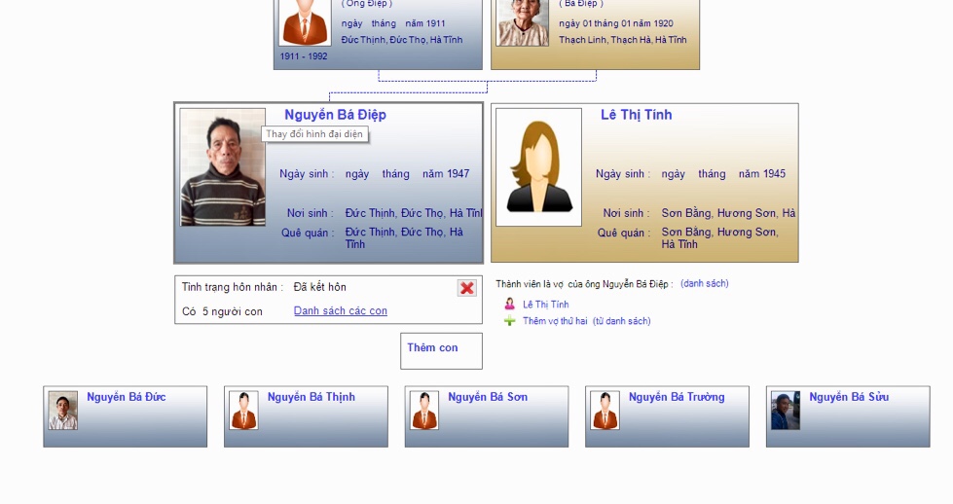This screenshot has width=953, height=504.
Task: Select child Nguyễn Bá Trường name
Action: click(677, 397)
